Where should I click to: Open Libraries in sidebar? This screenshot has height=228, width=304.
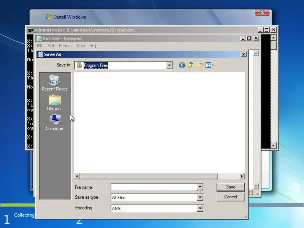coord(55,103)
